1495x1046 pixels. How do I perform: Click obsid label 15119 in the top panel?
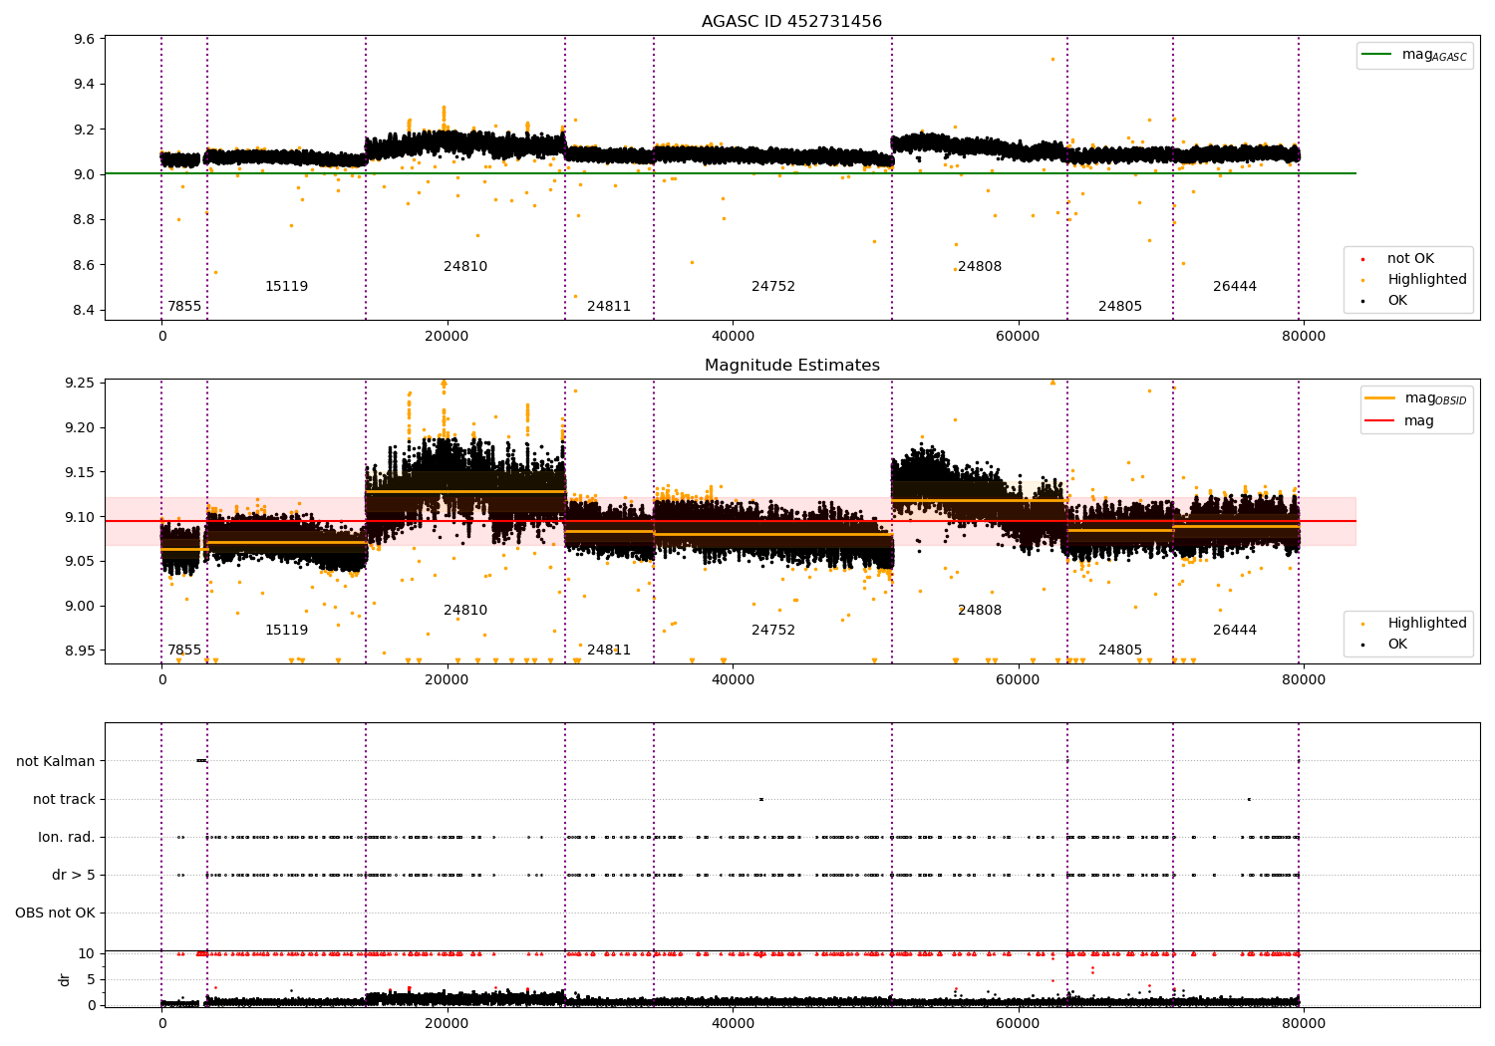click(x=286, y=287)
